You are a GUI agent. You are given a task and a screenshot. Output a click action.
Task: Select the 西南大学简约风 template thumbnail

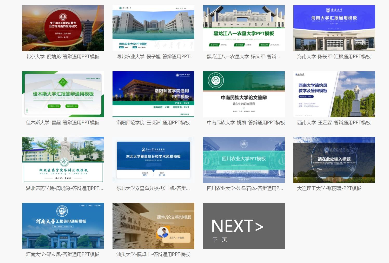[x=334, y=94]
